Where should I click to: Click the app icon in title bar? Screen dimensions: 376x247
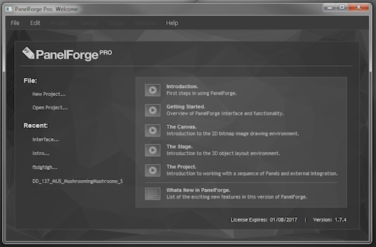pyautogui.click(x=9, y=9)
